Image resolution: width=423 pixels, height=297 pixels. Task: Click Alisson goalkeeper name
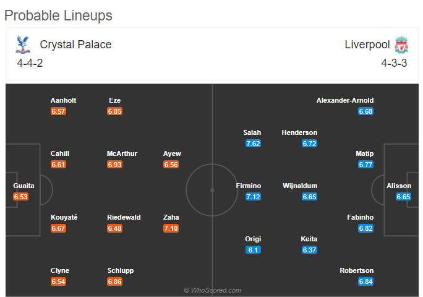coord(399,186)
